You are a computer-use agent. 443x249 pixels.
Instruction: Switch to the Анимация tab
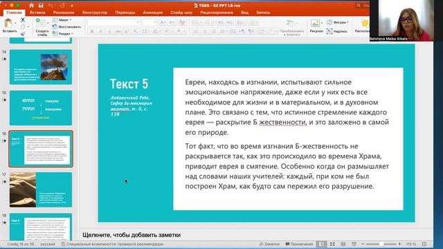coord(152,12)
